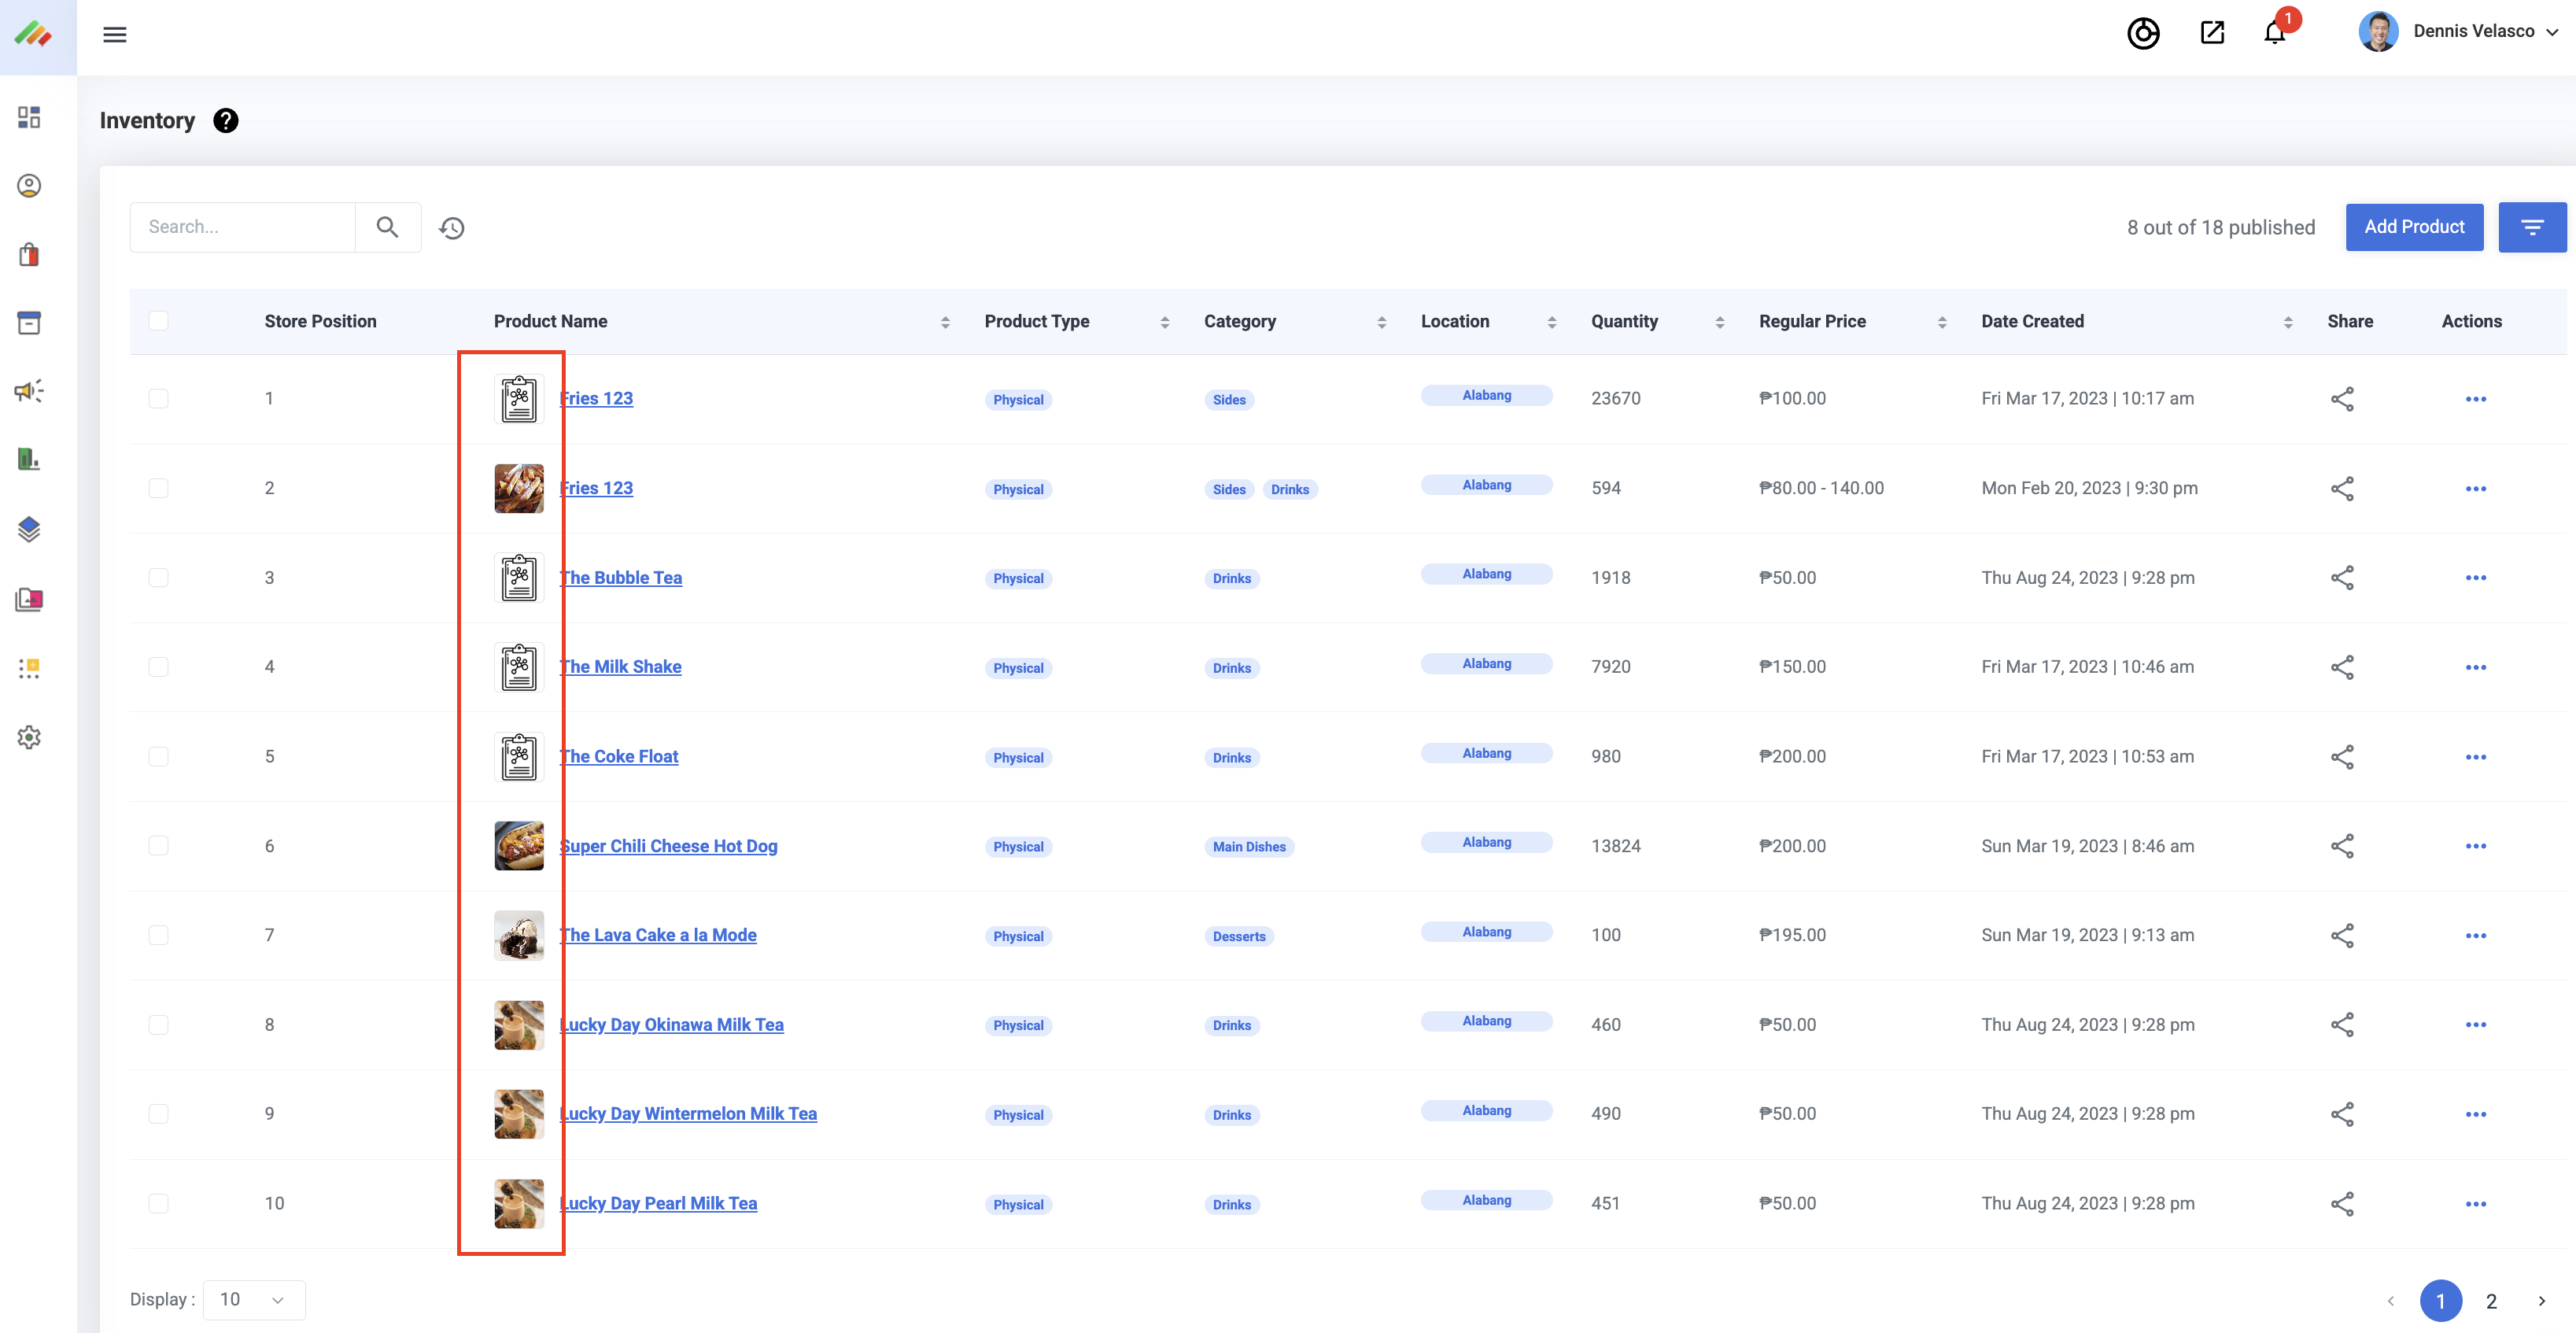
Task: Open the hamburger navigation menu
Action: (x=114, y=34)
